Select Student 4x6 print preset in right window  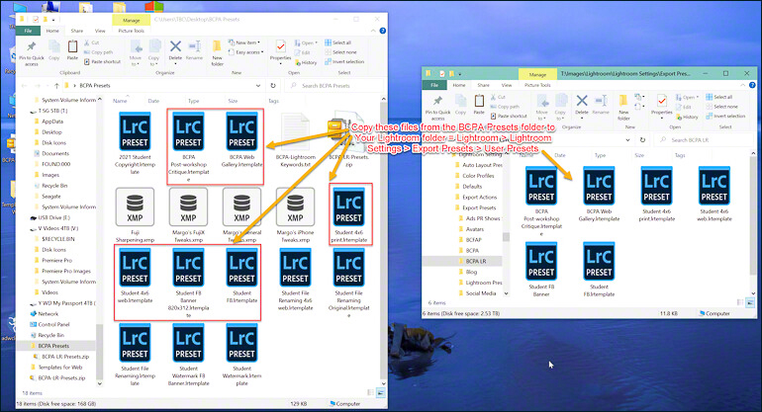coord(656,194)
